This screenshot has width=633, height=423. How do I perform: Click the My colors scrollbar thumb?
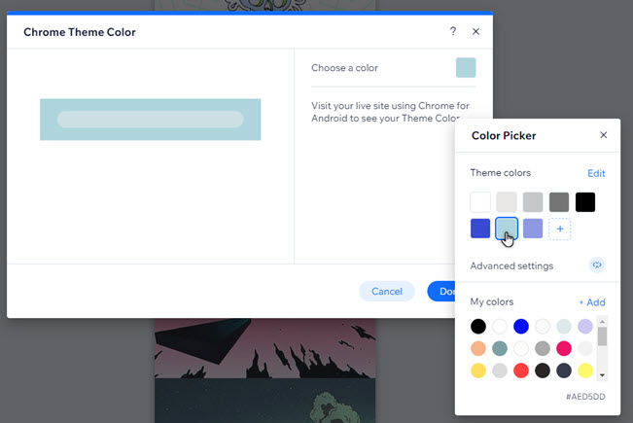tap(602, 336)
